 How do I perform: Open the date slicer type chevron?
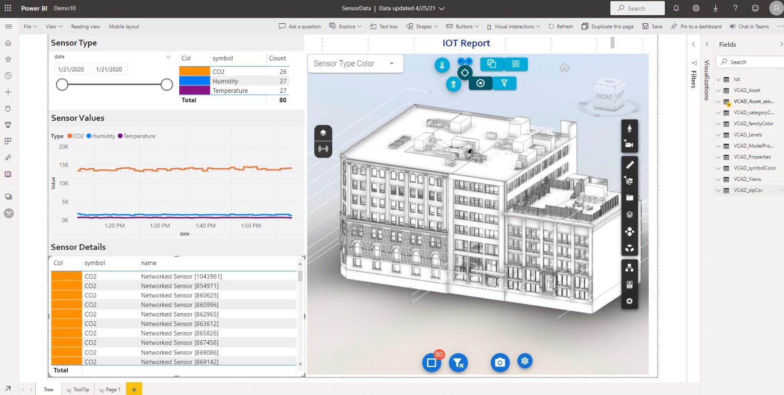pyautogui.click(x=168, y=57)
